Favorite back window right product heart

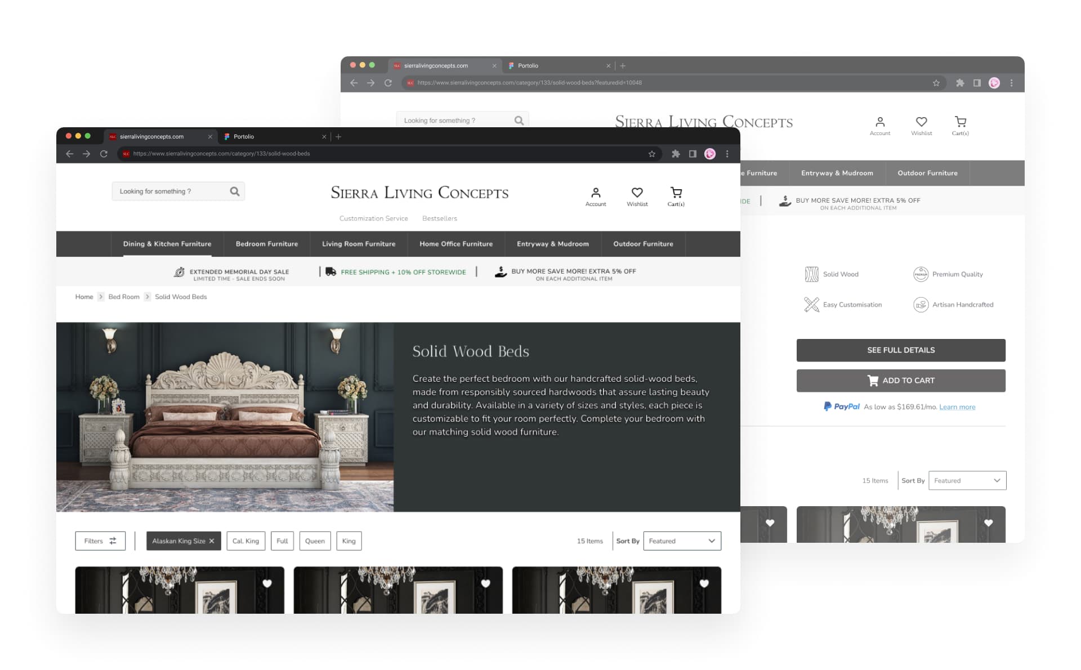tap(989, 522)
